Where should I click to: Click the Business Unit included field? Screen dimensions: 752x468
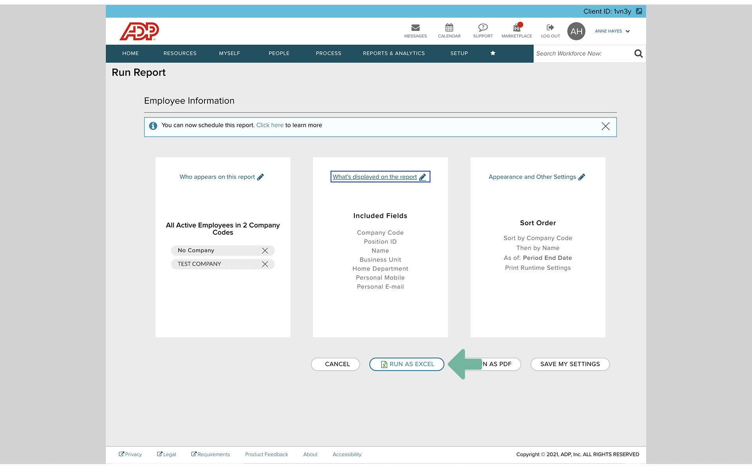coord(380,260)
